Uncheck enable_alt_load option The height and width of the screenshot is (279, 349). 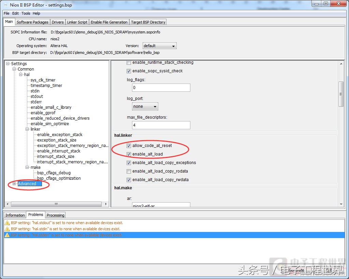(129, 154)
